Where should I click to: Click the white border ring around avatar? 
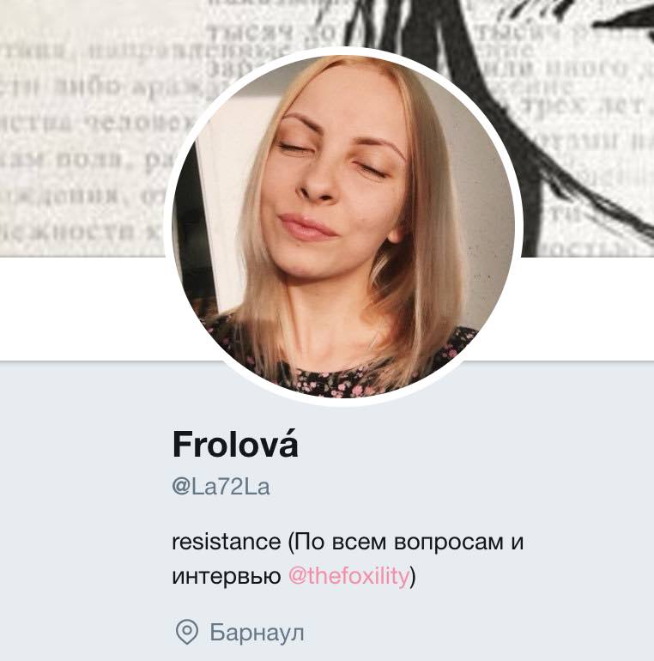click(343, 51)
